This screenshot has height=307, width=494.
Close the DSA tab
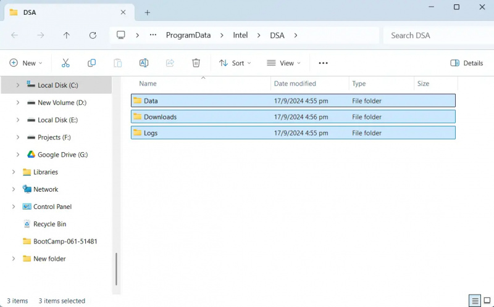click(123, 12)
